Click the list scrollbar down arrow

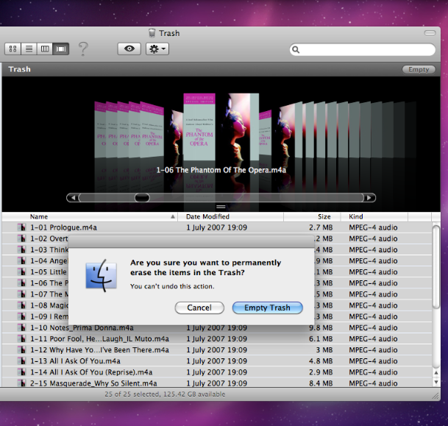pyautogui.click(x=436, y=382)
